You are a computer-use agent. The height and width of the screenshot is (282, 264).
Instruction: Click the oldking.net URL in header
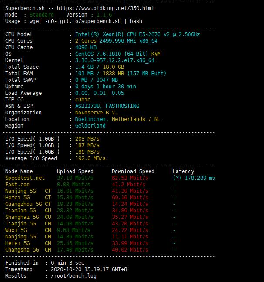(106, 8)
